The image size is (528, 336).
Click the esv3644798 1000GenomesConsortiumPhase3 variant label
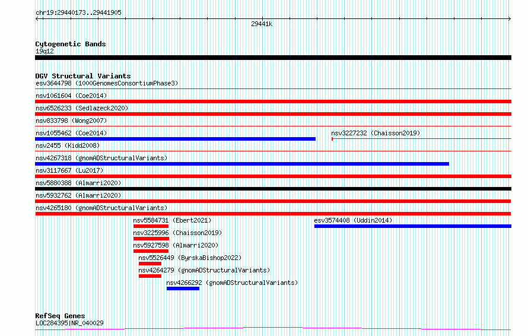(107, 83)
